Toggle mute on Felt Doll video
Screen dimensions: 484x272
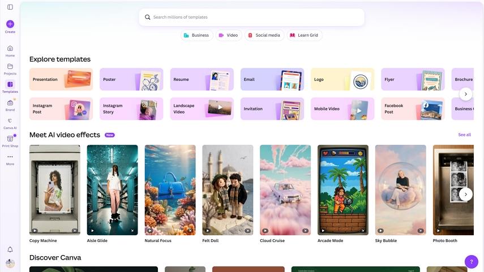(247, 231)
